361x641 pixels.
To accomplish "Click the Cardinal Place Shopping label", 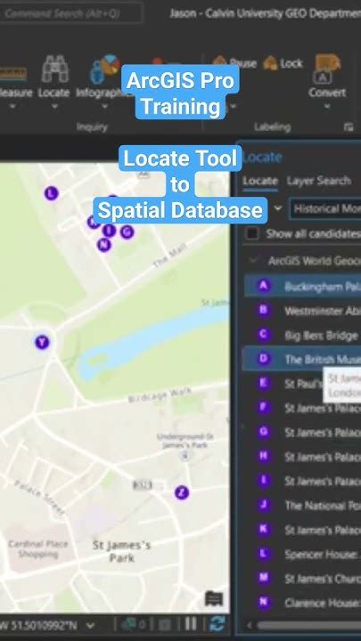I will pyautogui.click(x=38, y=549).
